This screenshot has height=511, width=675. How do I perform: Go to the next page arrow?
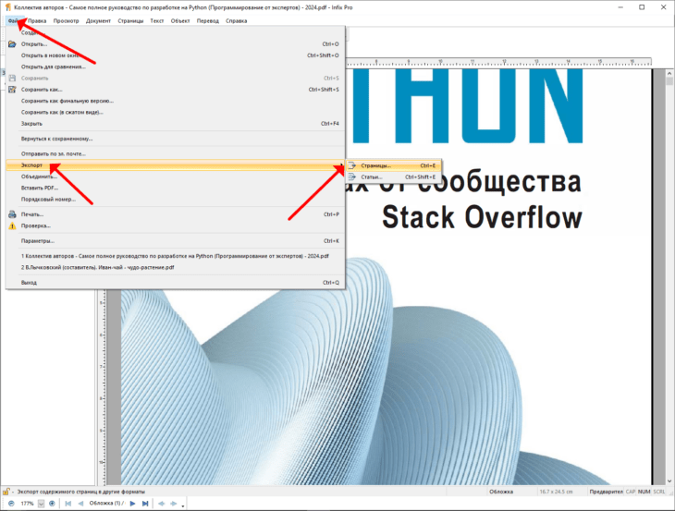(x=132, y=504)
